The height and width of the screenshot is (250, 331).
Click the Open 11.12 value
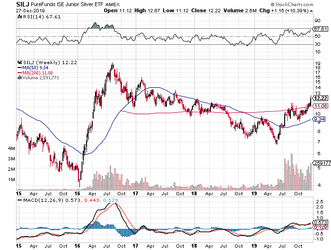point(118,10)
